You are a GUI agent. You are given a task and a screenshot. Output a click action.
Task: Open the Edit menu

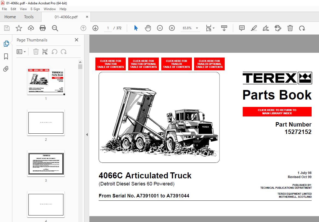coord(13,9)
